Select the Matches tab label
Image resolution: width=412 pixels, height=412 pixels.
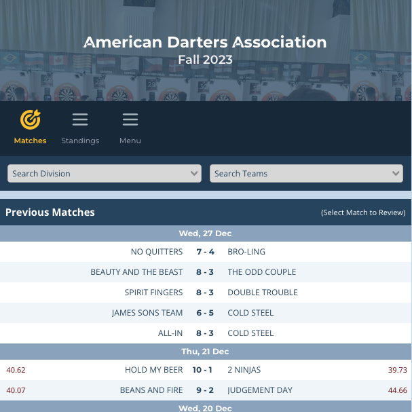click(x=30, y=141)
